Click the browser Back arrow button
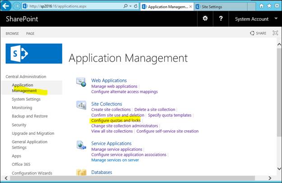This screenshot has height=183, width=282. [6, 6]
